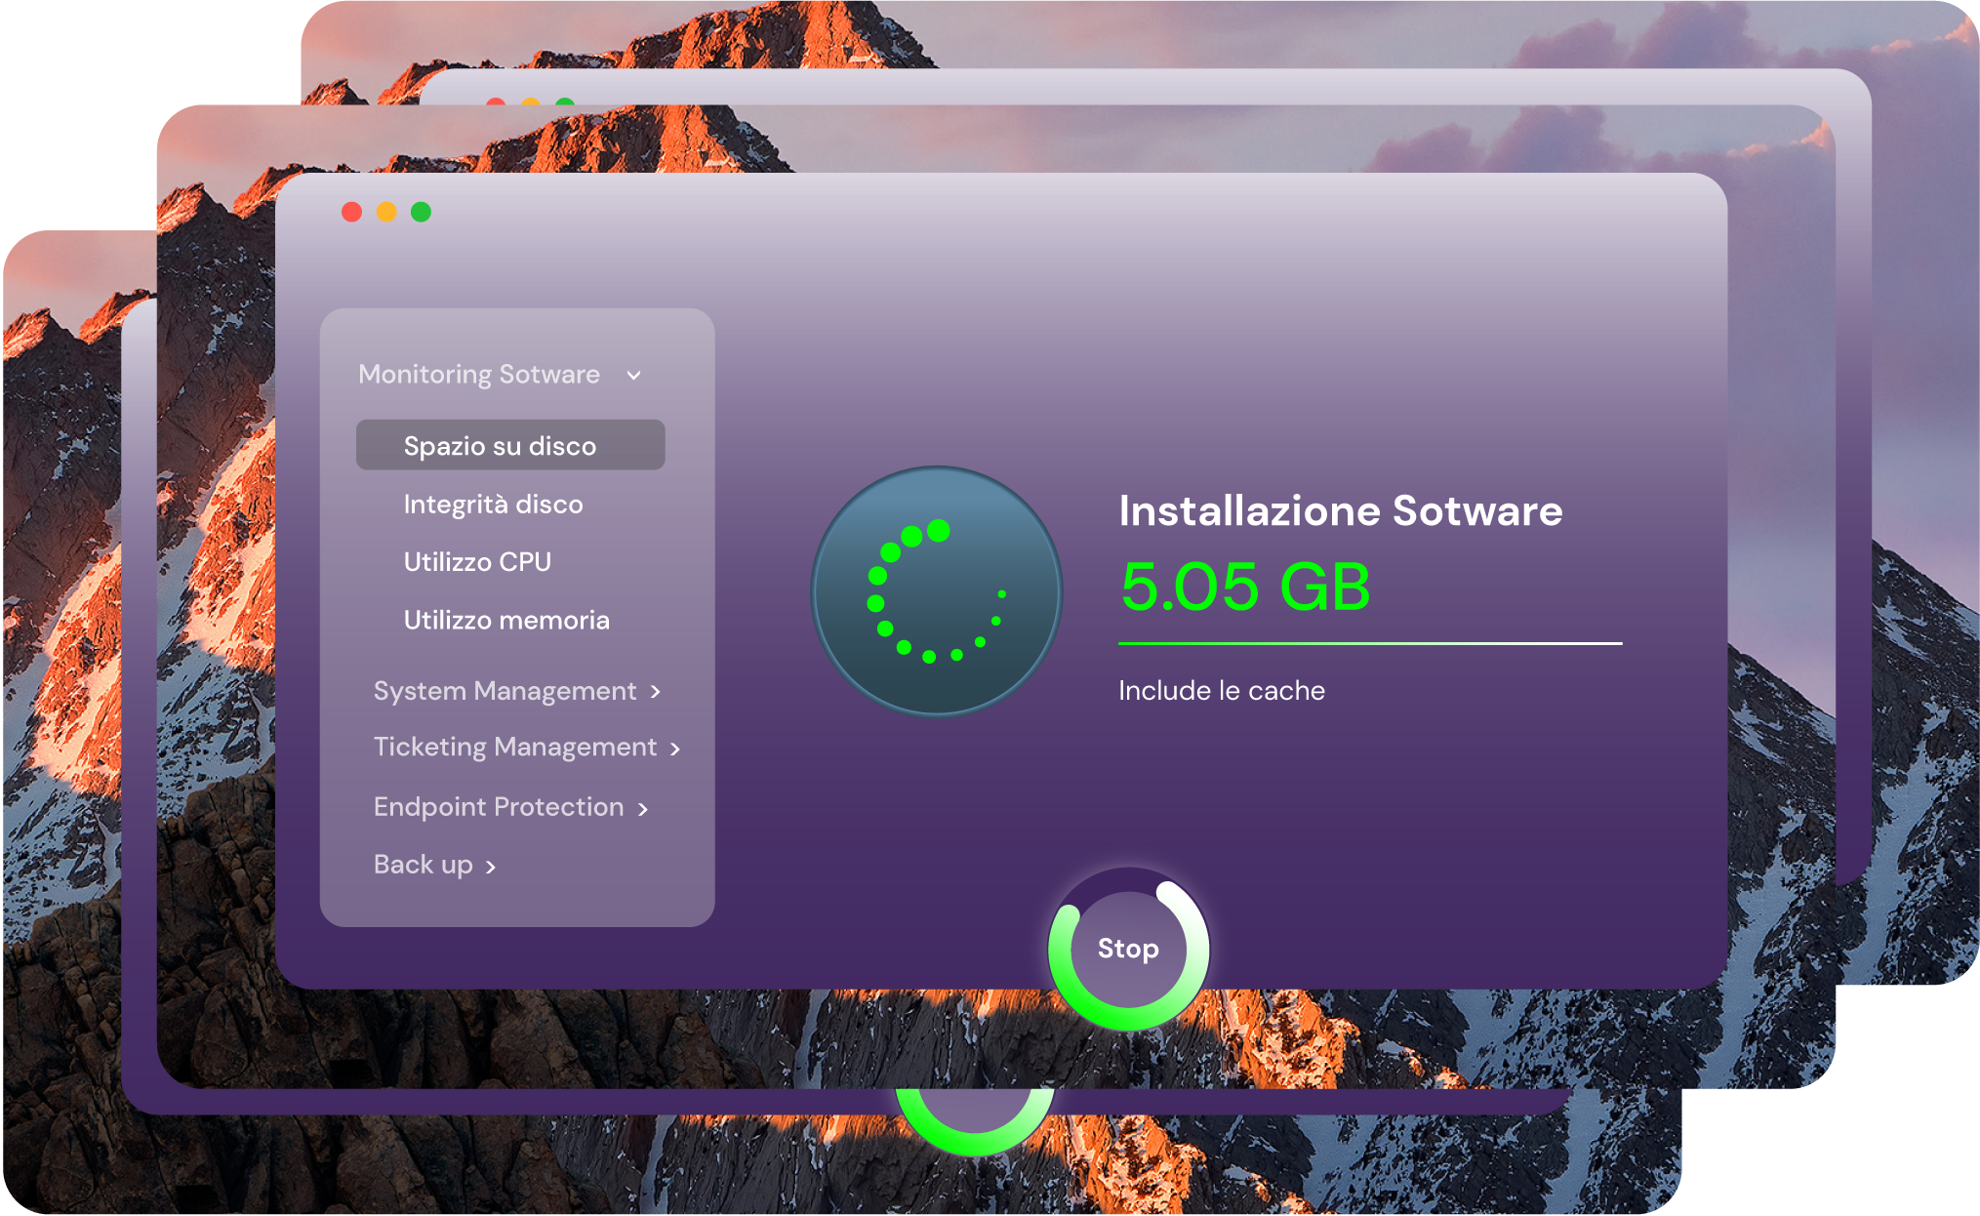Select Utilizzo CPU entry
The image size is (1980, 1216).
477,562
